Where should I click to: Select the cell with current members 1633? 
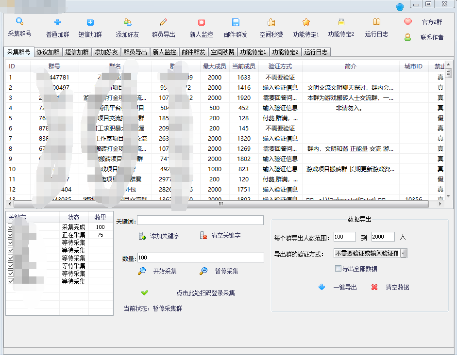(244, 78)
